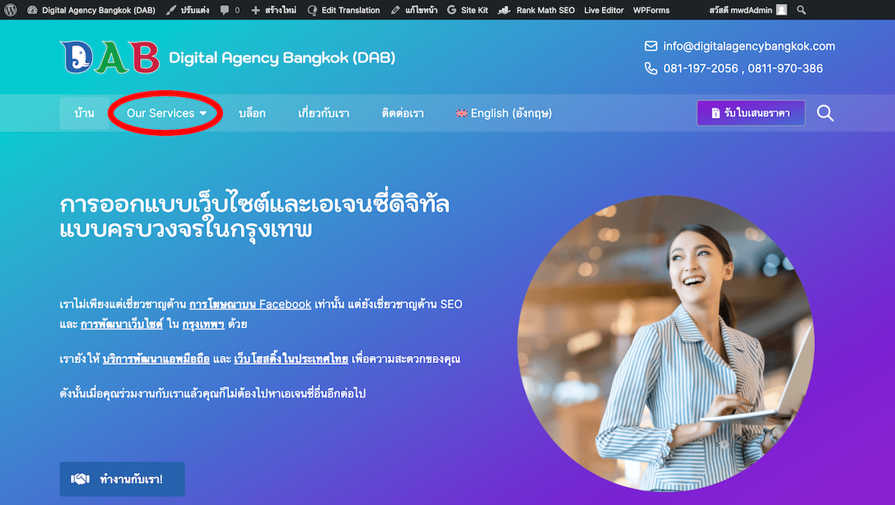Open เกี่ยวกับเรา about page
The width and height of the screenshot is (895, 505).
point(324,113)
